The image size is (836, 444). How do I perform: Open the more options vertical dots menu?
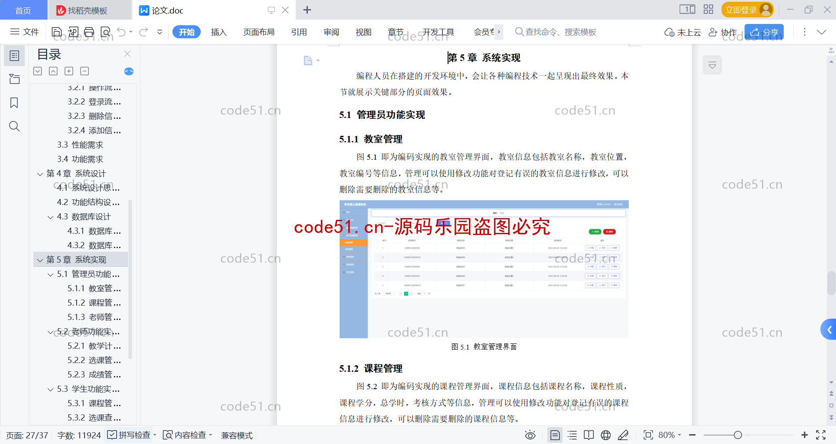[805, 32]
